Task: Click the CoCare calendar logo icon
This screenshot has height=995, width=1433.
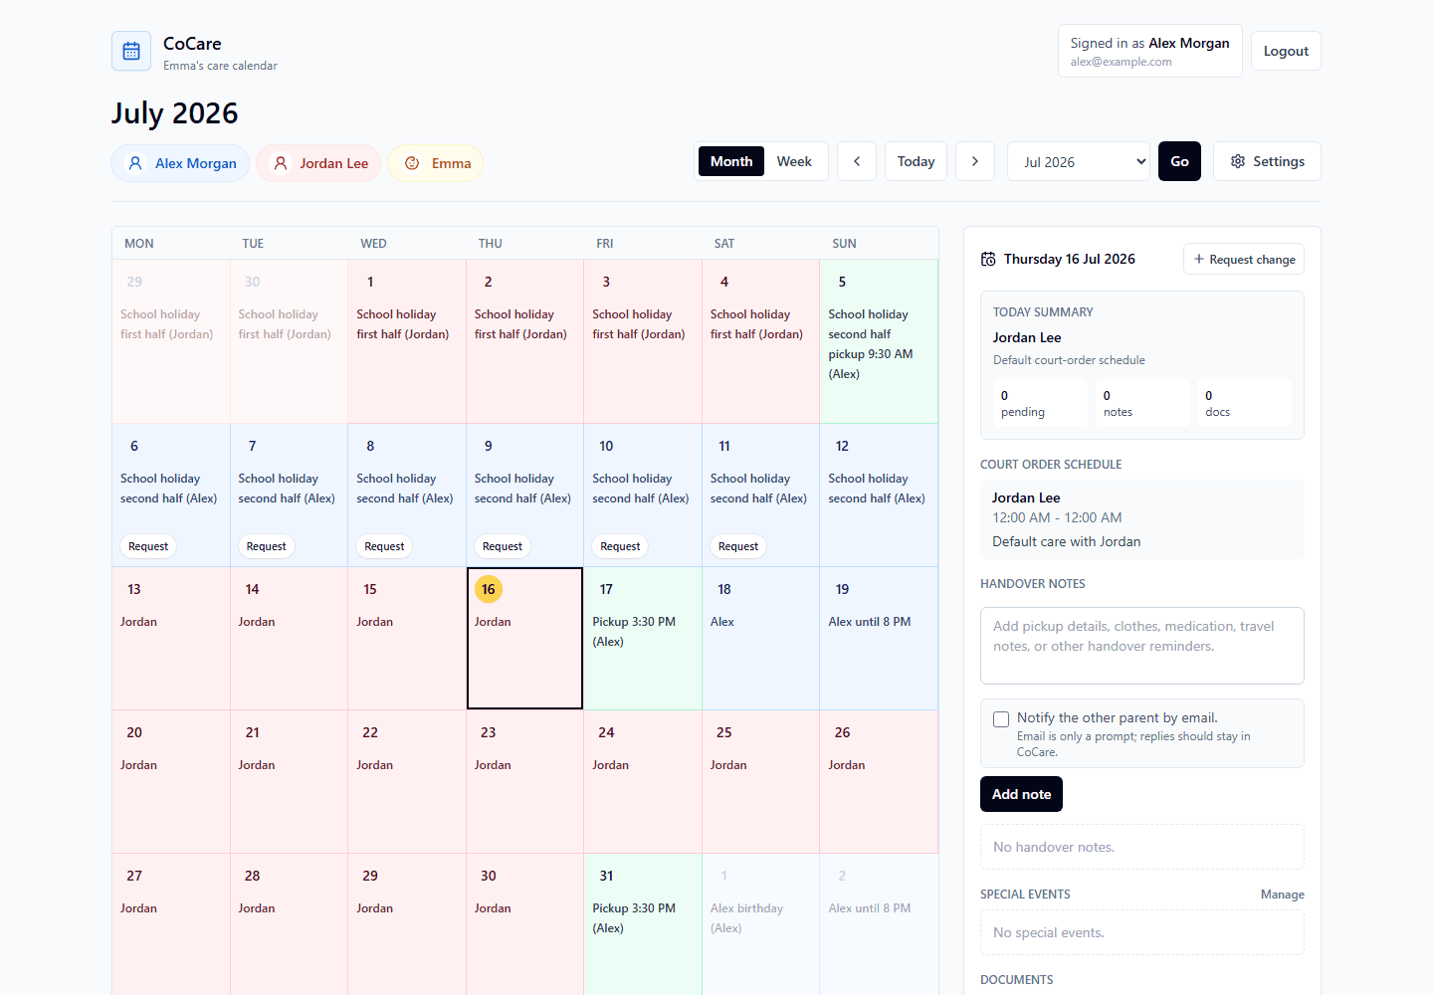Action: pos(131,51)
